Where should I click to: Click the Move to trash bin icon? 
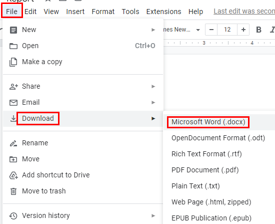pos(13,191)
